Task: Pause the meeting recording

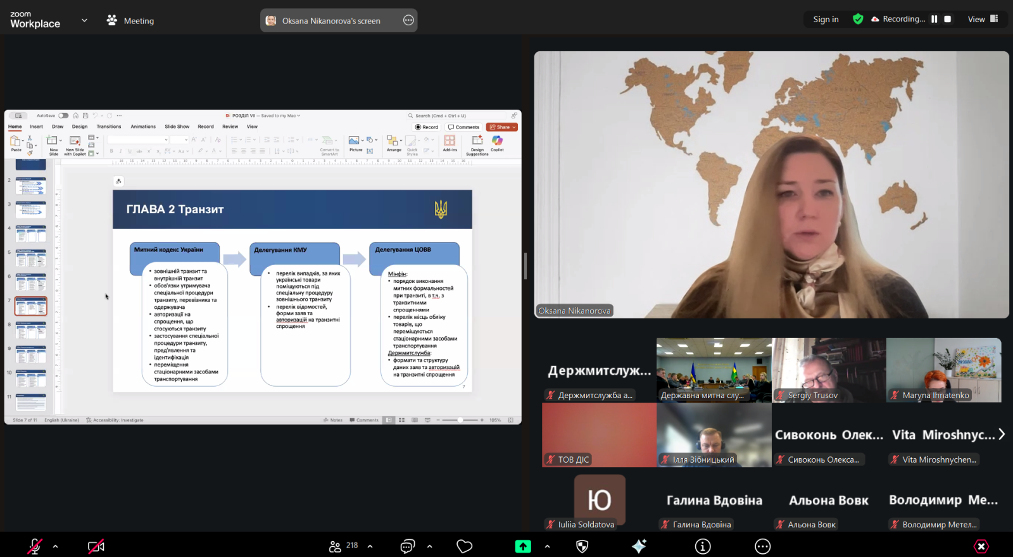Action: pos(934,19)
